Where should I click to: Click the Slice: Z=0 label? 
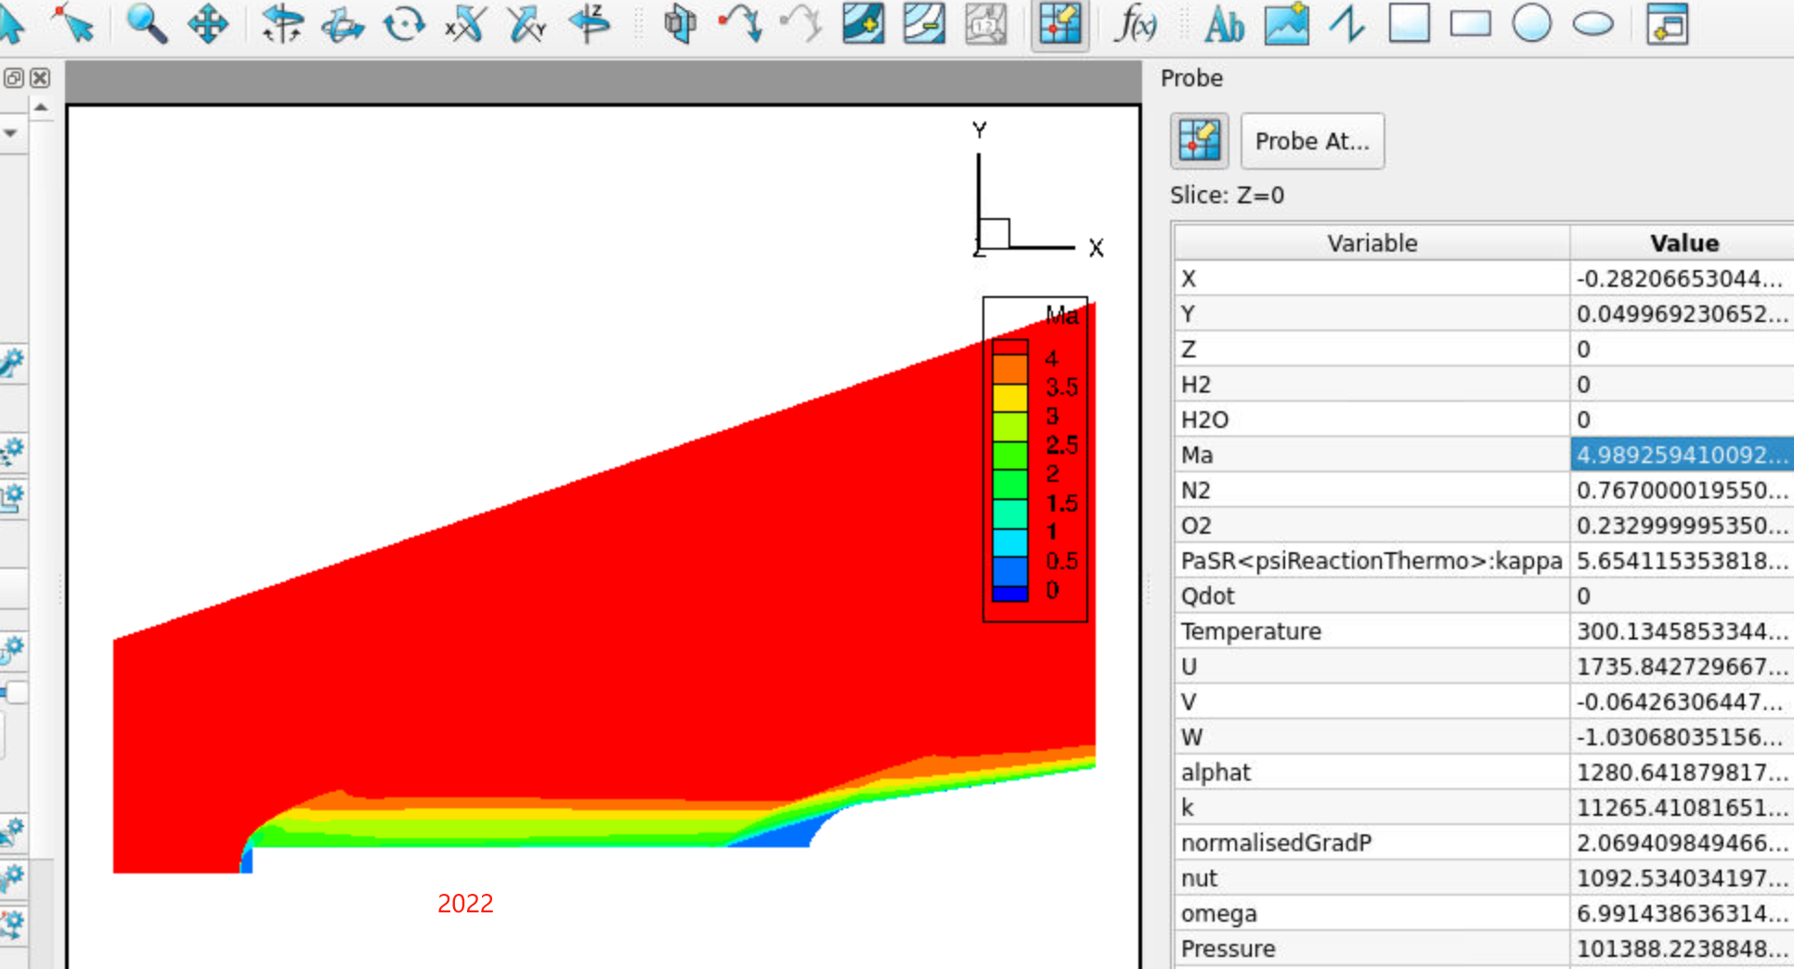[1227, 196]
